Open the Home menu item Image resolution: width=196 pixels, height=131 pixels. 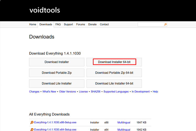(33, 24)
